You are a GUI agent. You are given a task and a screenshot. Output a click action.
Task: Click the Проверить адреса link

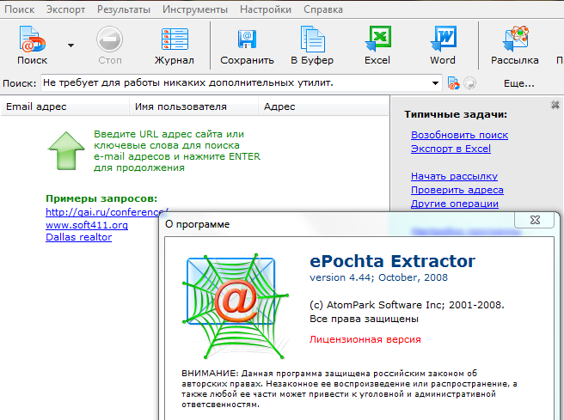click(457, 190)
